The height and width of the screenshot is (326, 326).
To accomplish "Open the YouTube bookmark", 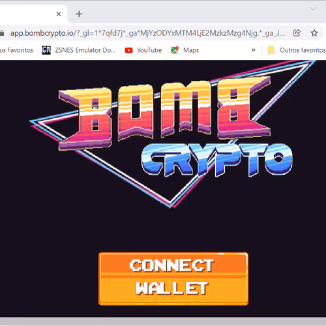I will coord(143,50).
